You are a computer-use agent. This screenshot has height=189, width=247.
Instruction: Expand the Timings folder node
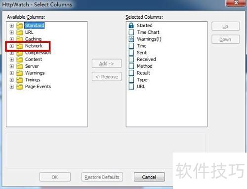[x=11, y=80]
